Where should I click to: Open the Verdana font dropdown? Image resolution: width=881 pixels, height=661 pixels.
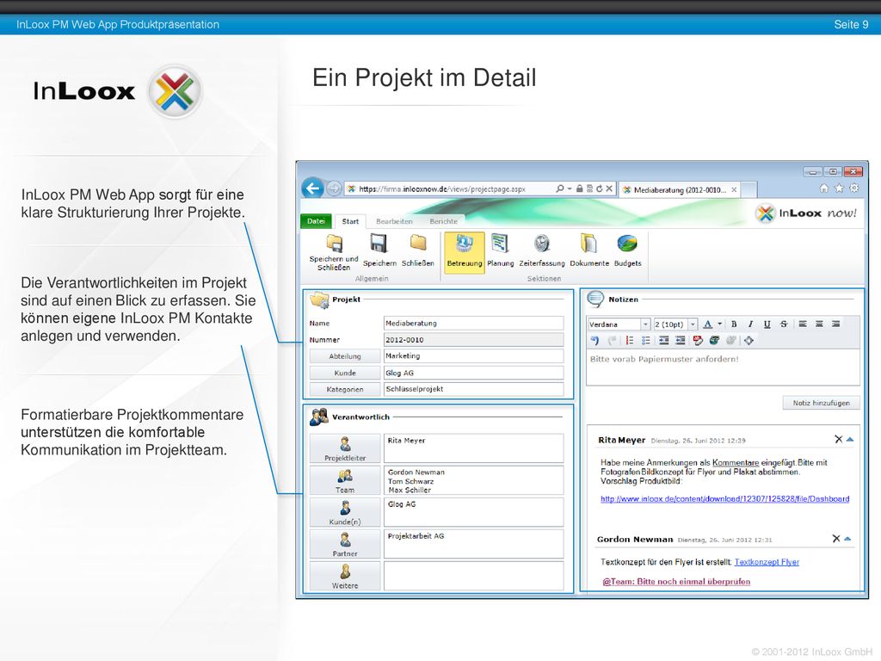coord(645,324)
